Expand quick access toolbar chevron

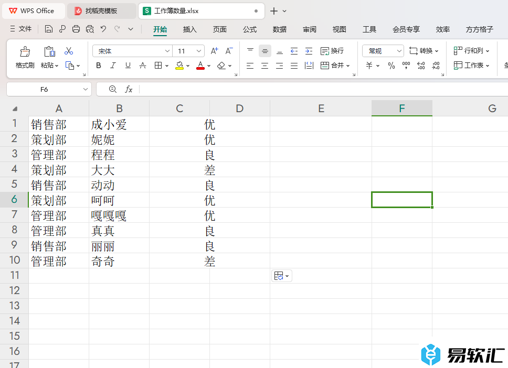coord(131,29)
